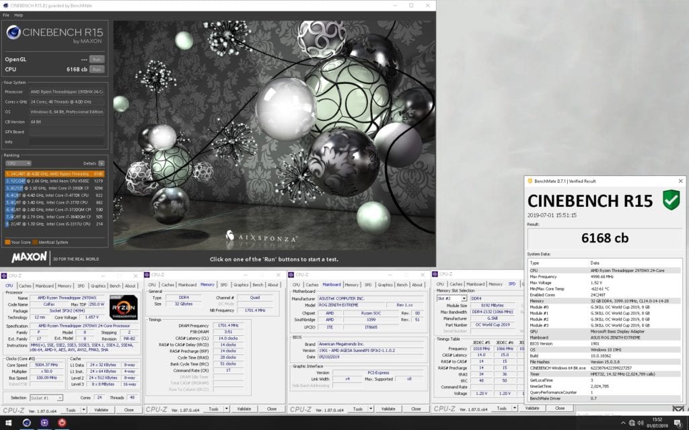Open the Socket #1 Selection dropdown

click(46, 398)
